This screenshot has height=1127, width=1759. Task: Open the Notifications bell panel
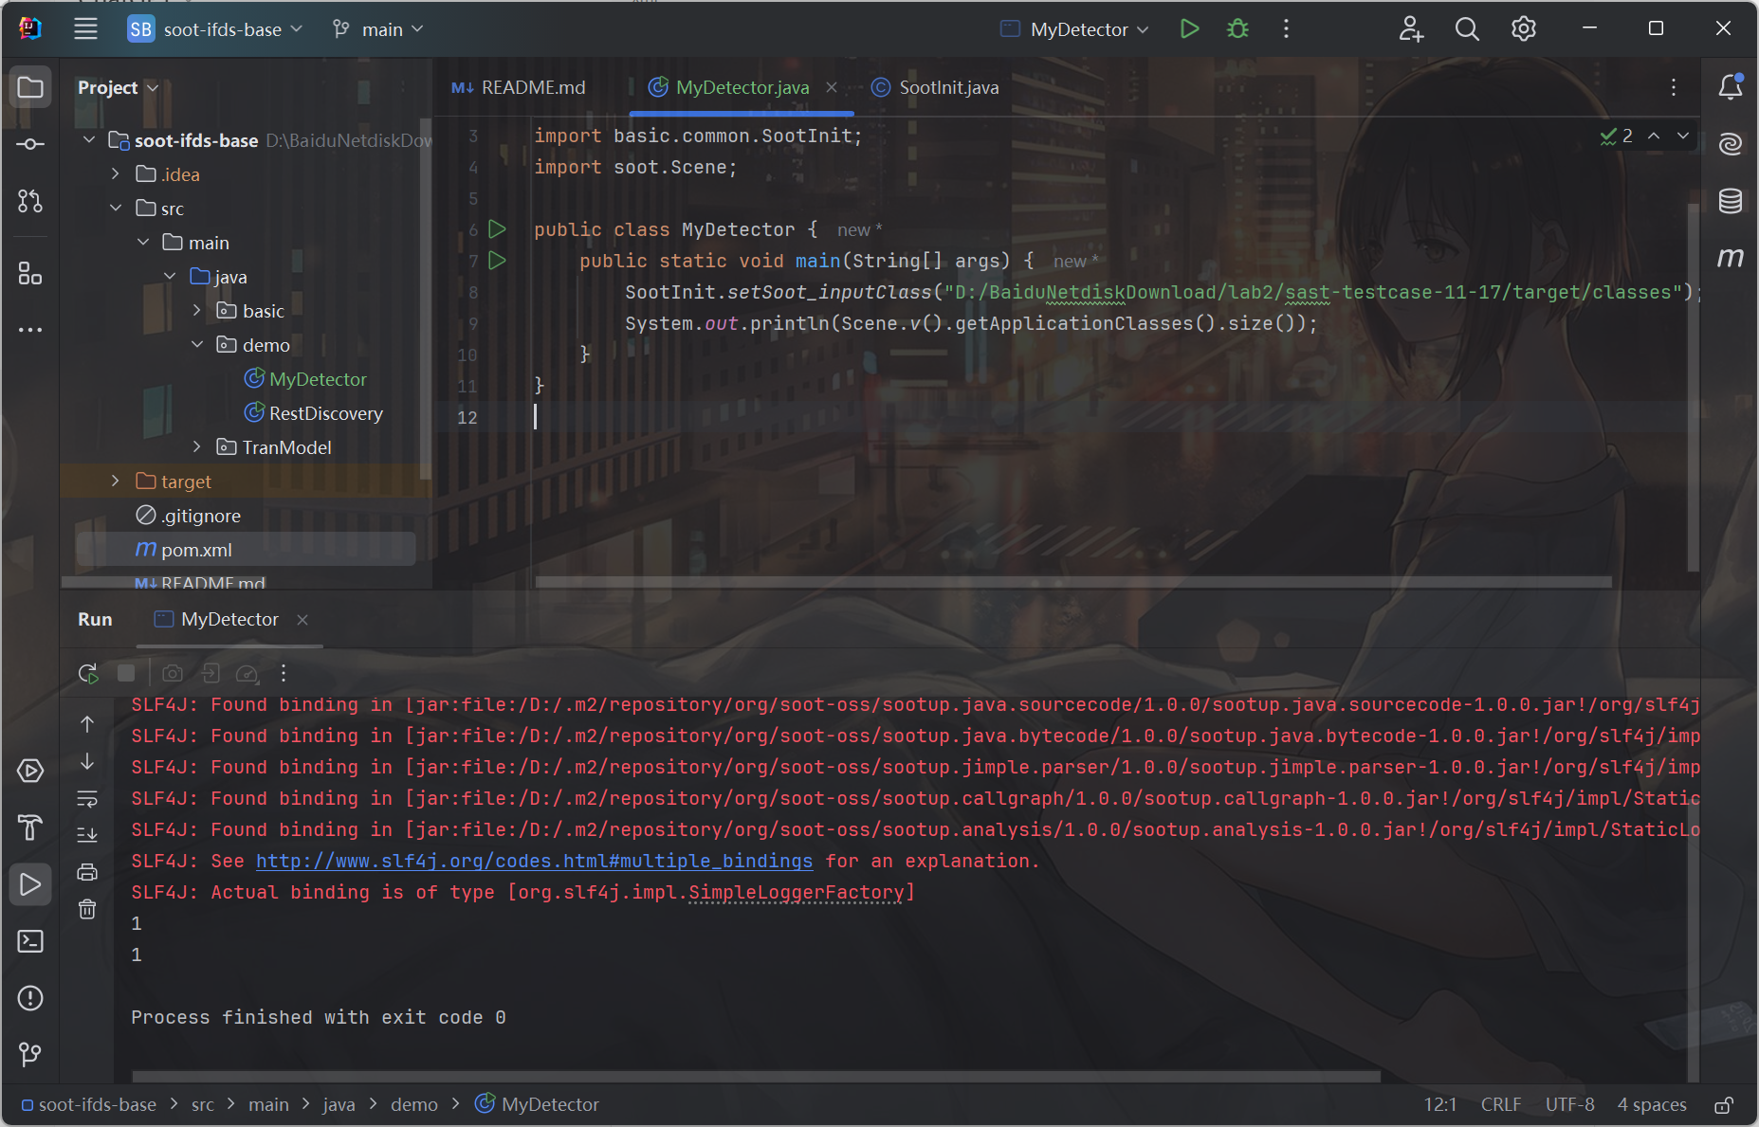tap(1730, 87)
